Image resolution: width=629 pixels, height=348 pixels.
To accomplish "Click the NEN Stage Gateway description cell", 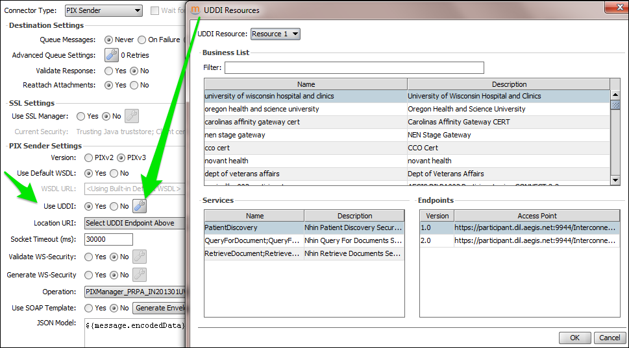I will 509,135.
